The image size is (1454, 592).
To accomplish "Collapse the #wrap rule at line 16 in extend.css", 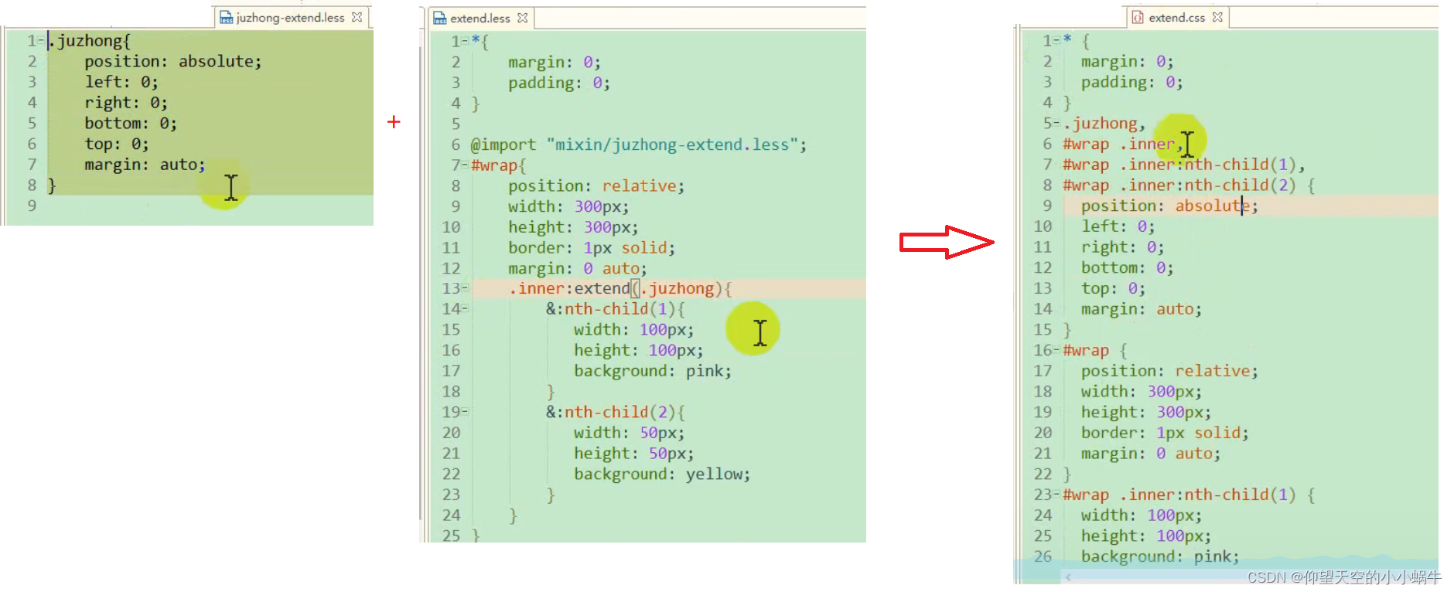I will (1057, 350).
